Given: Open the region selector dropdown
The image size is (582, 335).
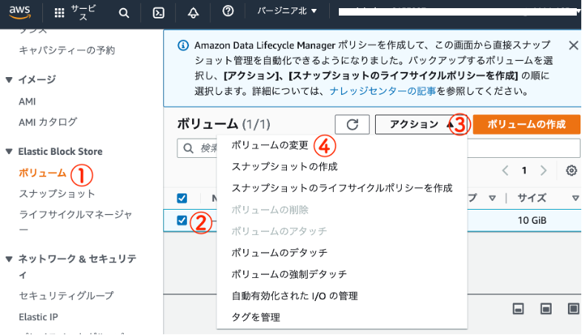Looking at the screenshot, I should (287, 11).
